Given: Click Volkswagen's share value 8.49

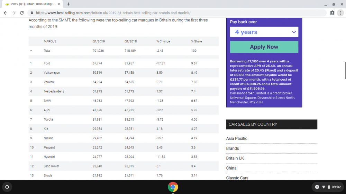Looking at the screenshot, I should [194, 73].
